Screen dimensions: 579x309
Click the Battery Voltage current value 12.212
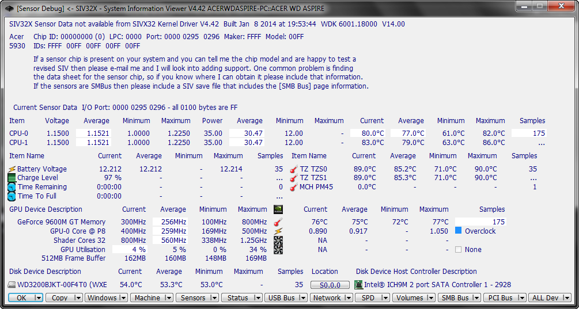[x=110, y=169]
